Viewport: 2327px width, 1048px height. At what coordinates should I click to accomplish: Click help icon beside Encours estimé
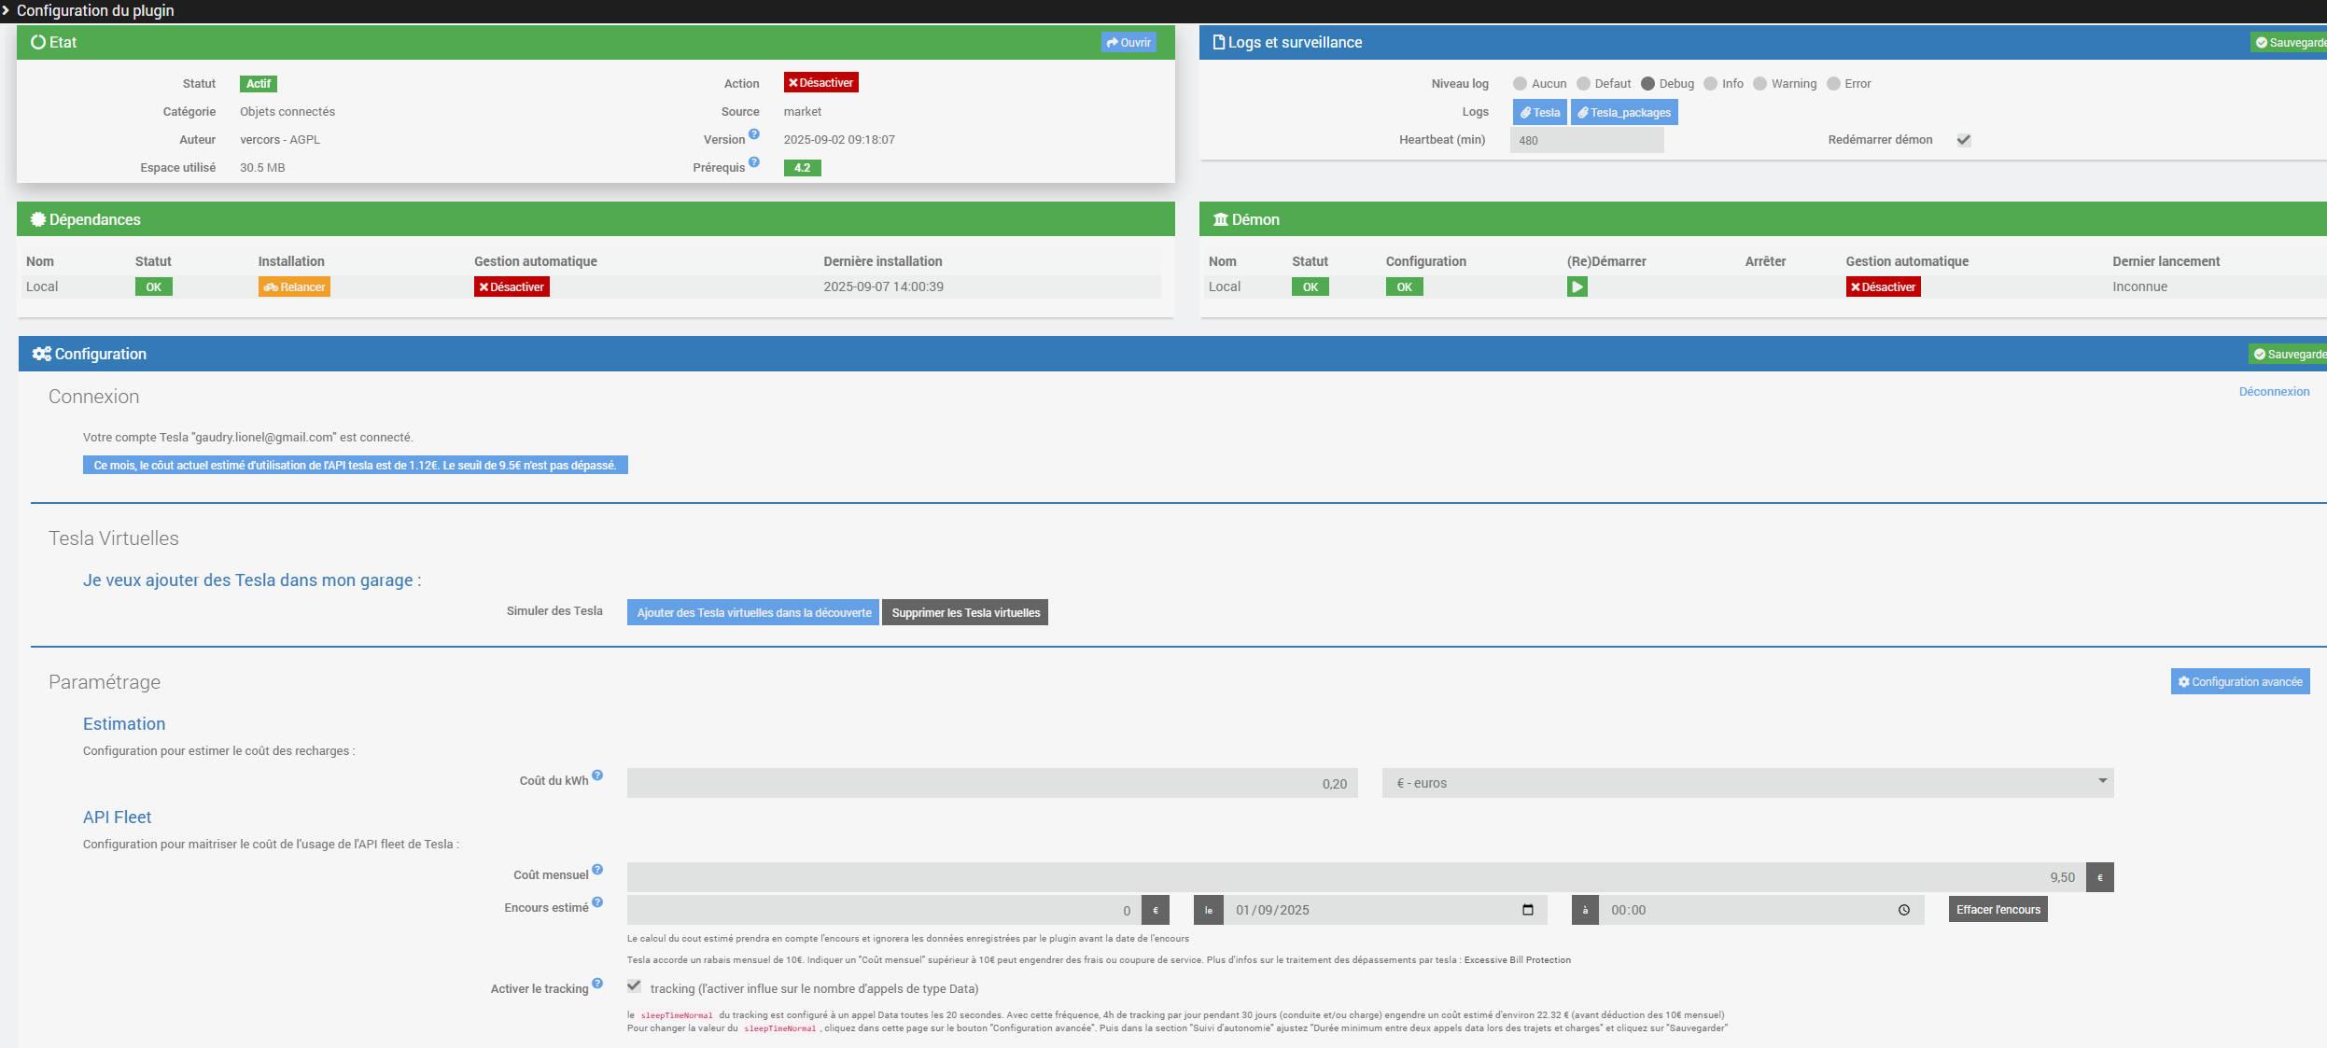[597, 902]
